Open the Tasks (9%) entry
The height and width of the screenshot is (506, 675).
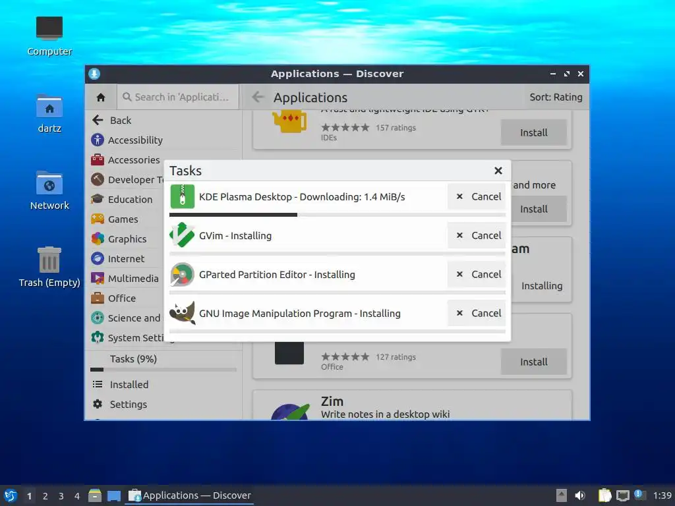click(163, 359)
